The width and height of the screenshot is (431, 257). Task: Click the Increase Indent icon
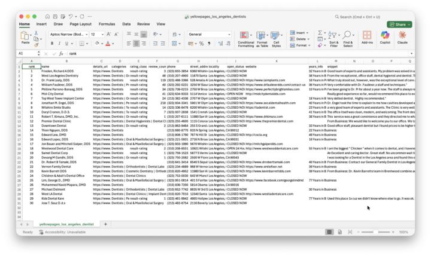(x=163, y=44)
